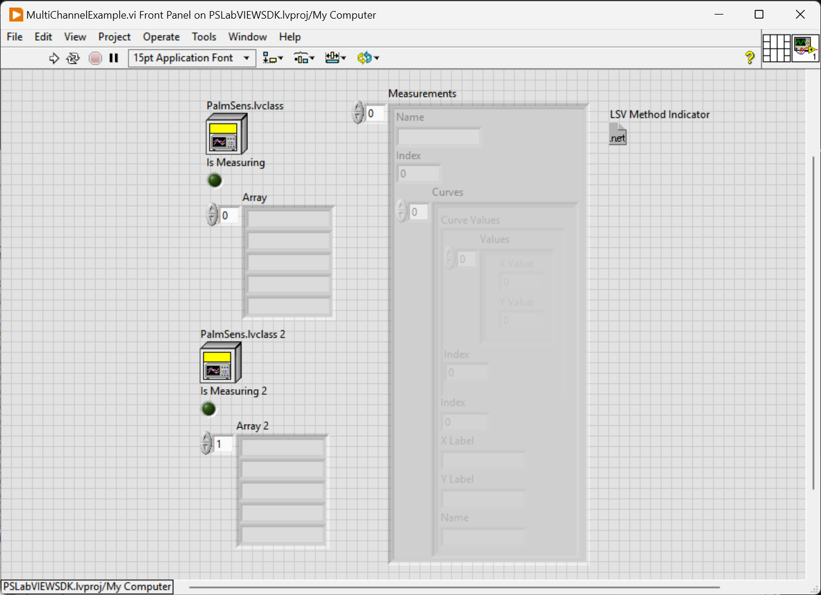The height and width of the screenshot is (595, 821).
Task: Select the PalmSens.lvclass 2 instrument icon
Action: [220, 363]
